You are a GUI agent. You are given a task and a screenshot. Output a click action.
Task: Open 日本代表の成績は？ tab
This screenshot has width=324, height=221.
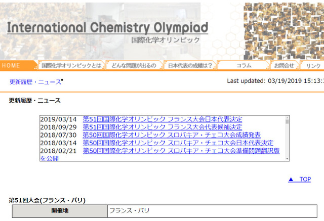click(190, 65)
